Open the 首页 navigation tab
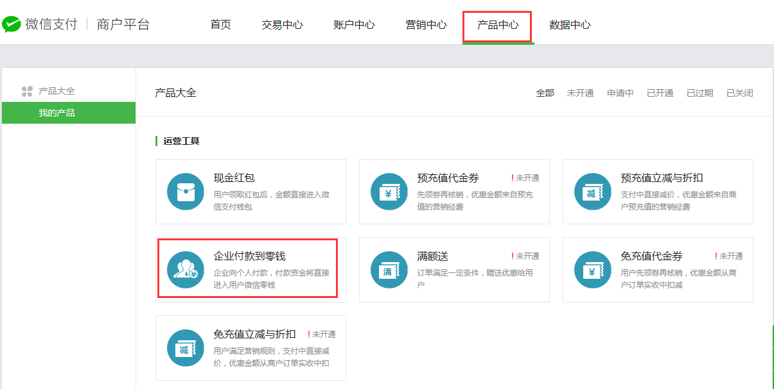774x389 pixels. [x=220, y=25]
